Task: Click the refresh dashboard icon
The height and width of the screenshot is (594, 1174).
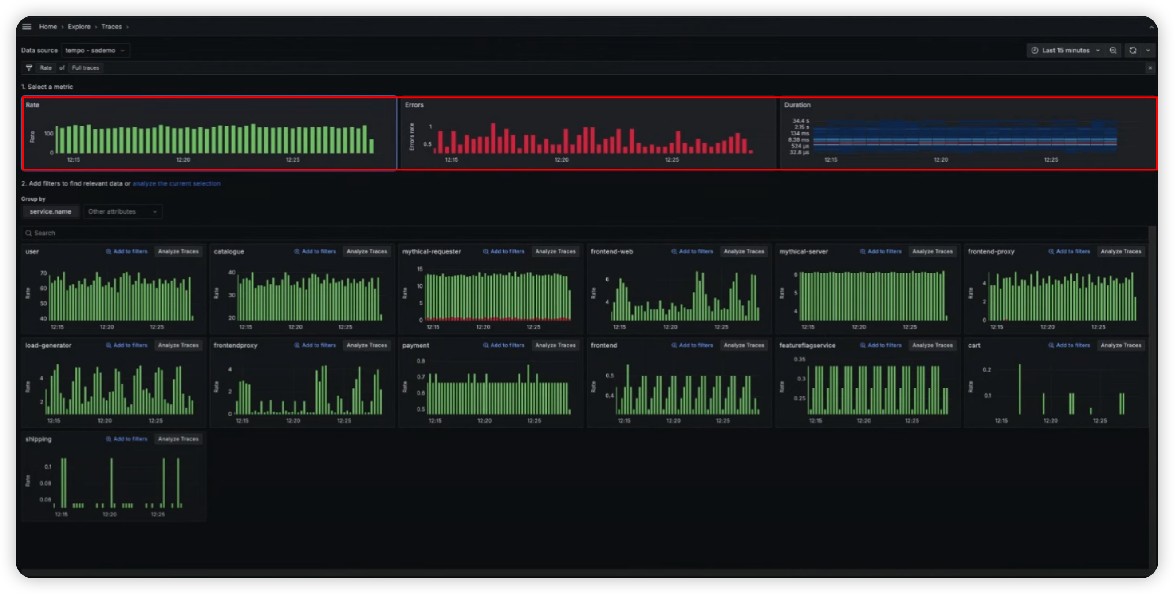Action: point(1133,51)
